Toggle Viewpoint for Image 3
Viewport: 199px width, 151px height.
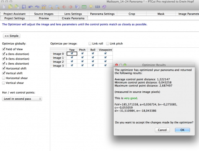tap(105, 65)
